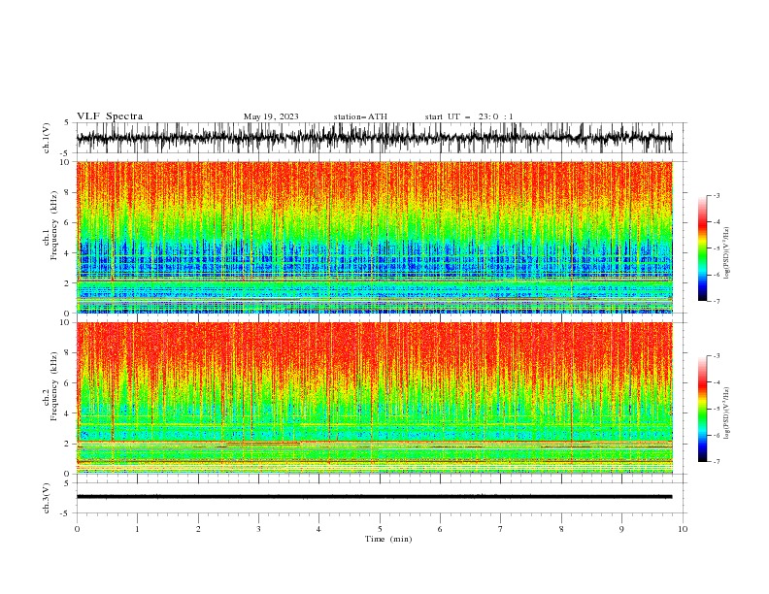Click the '6' kHz tick of ch.2 spectrogram
The height and width of the screenshot is (594, 769).
(x=69, y=383)
